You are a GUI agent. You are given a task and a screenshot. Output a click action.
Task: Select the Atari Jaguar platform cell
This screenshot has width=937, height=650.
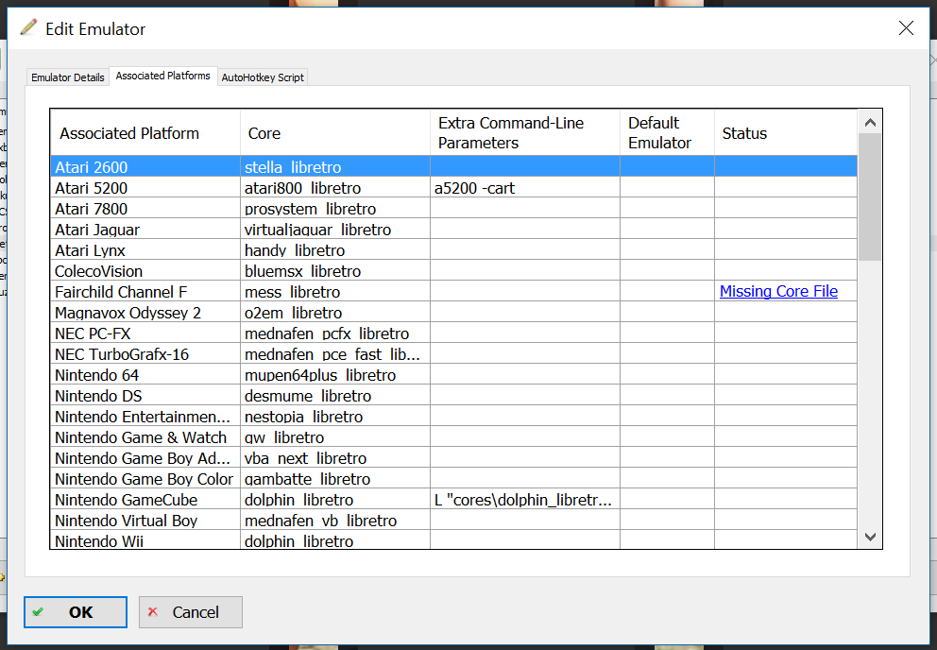pos(145,229)
